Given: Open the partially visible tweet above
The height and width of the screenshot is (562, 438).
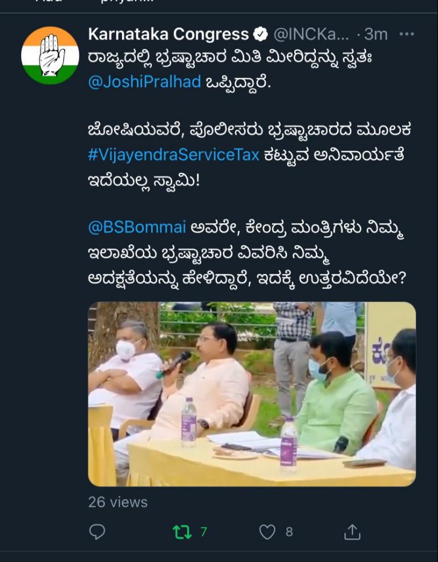Looking at the screenshot, I should 219,3.
